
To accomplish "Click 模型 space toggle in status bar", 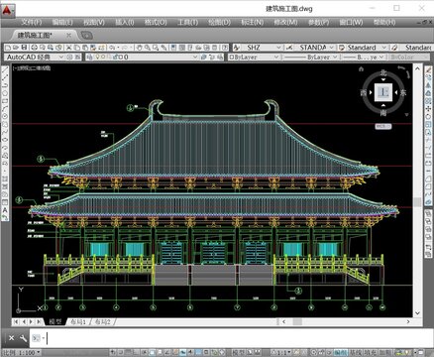I will [x=238, y=353].
